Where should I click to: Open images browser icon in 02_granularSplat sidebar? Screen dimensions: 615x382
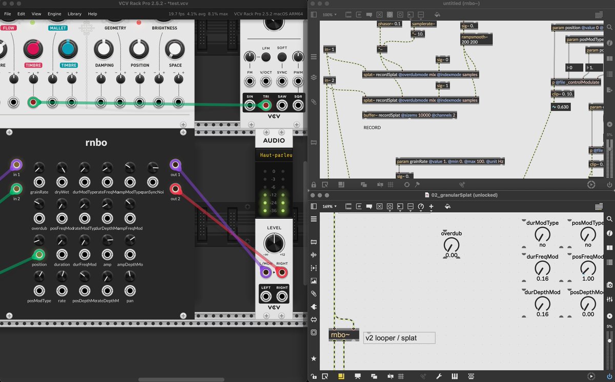314,281
